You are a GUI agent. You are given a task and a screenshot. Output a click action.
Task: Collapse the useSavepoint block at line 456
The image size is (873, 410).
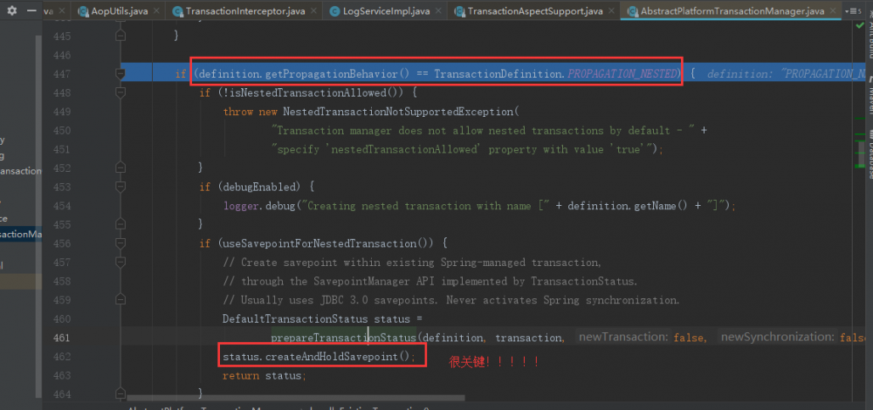[120, 243]
